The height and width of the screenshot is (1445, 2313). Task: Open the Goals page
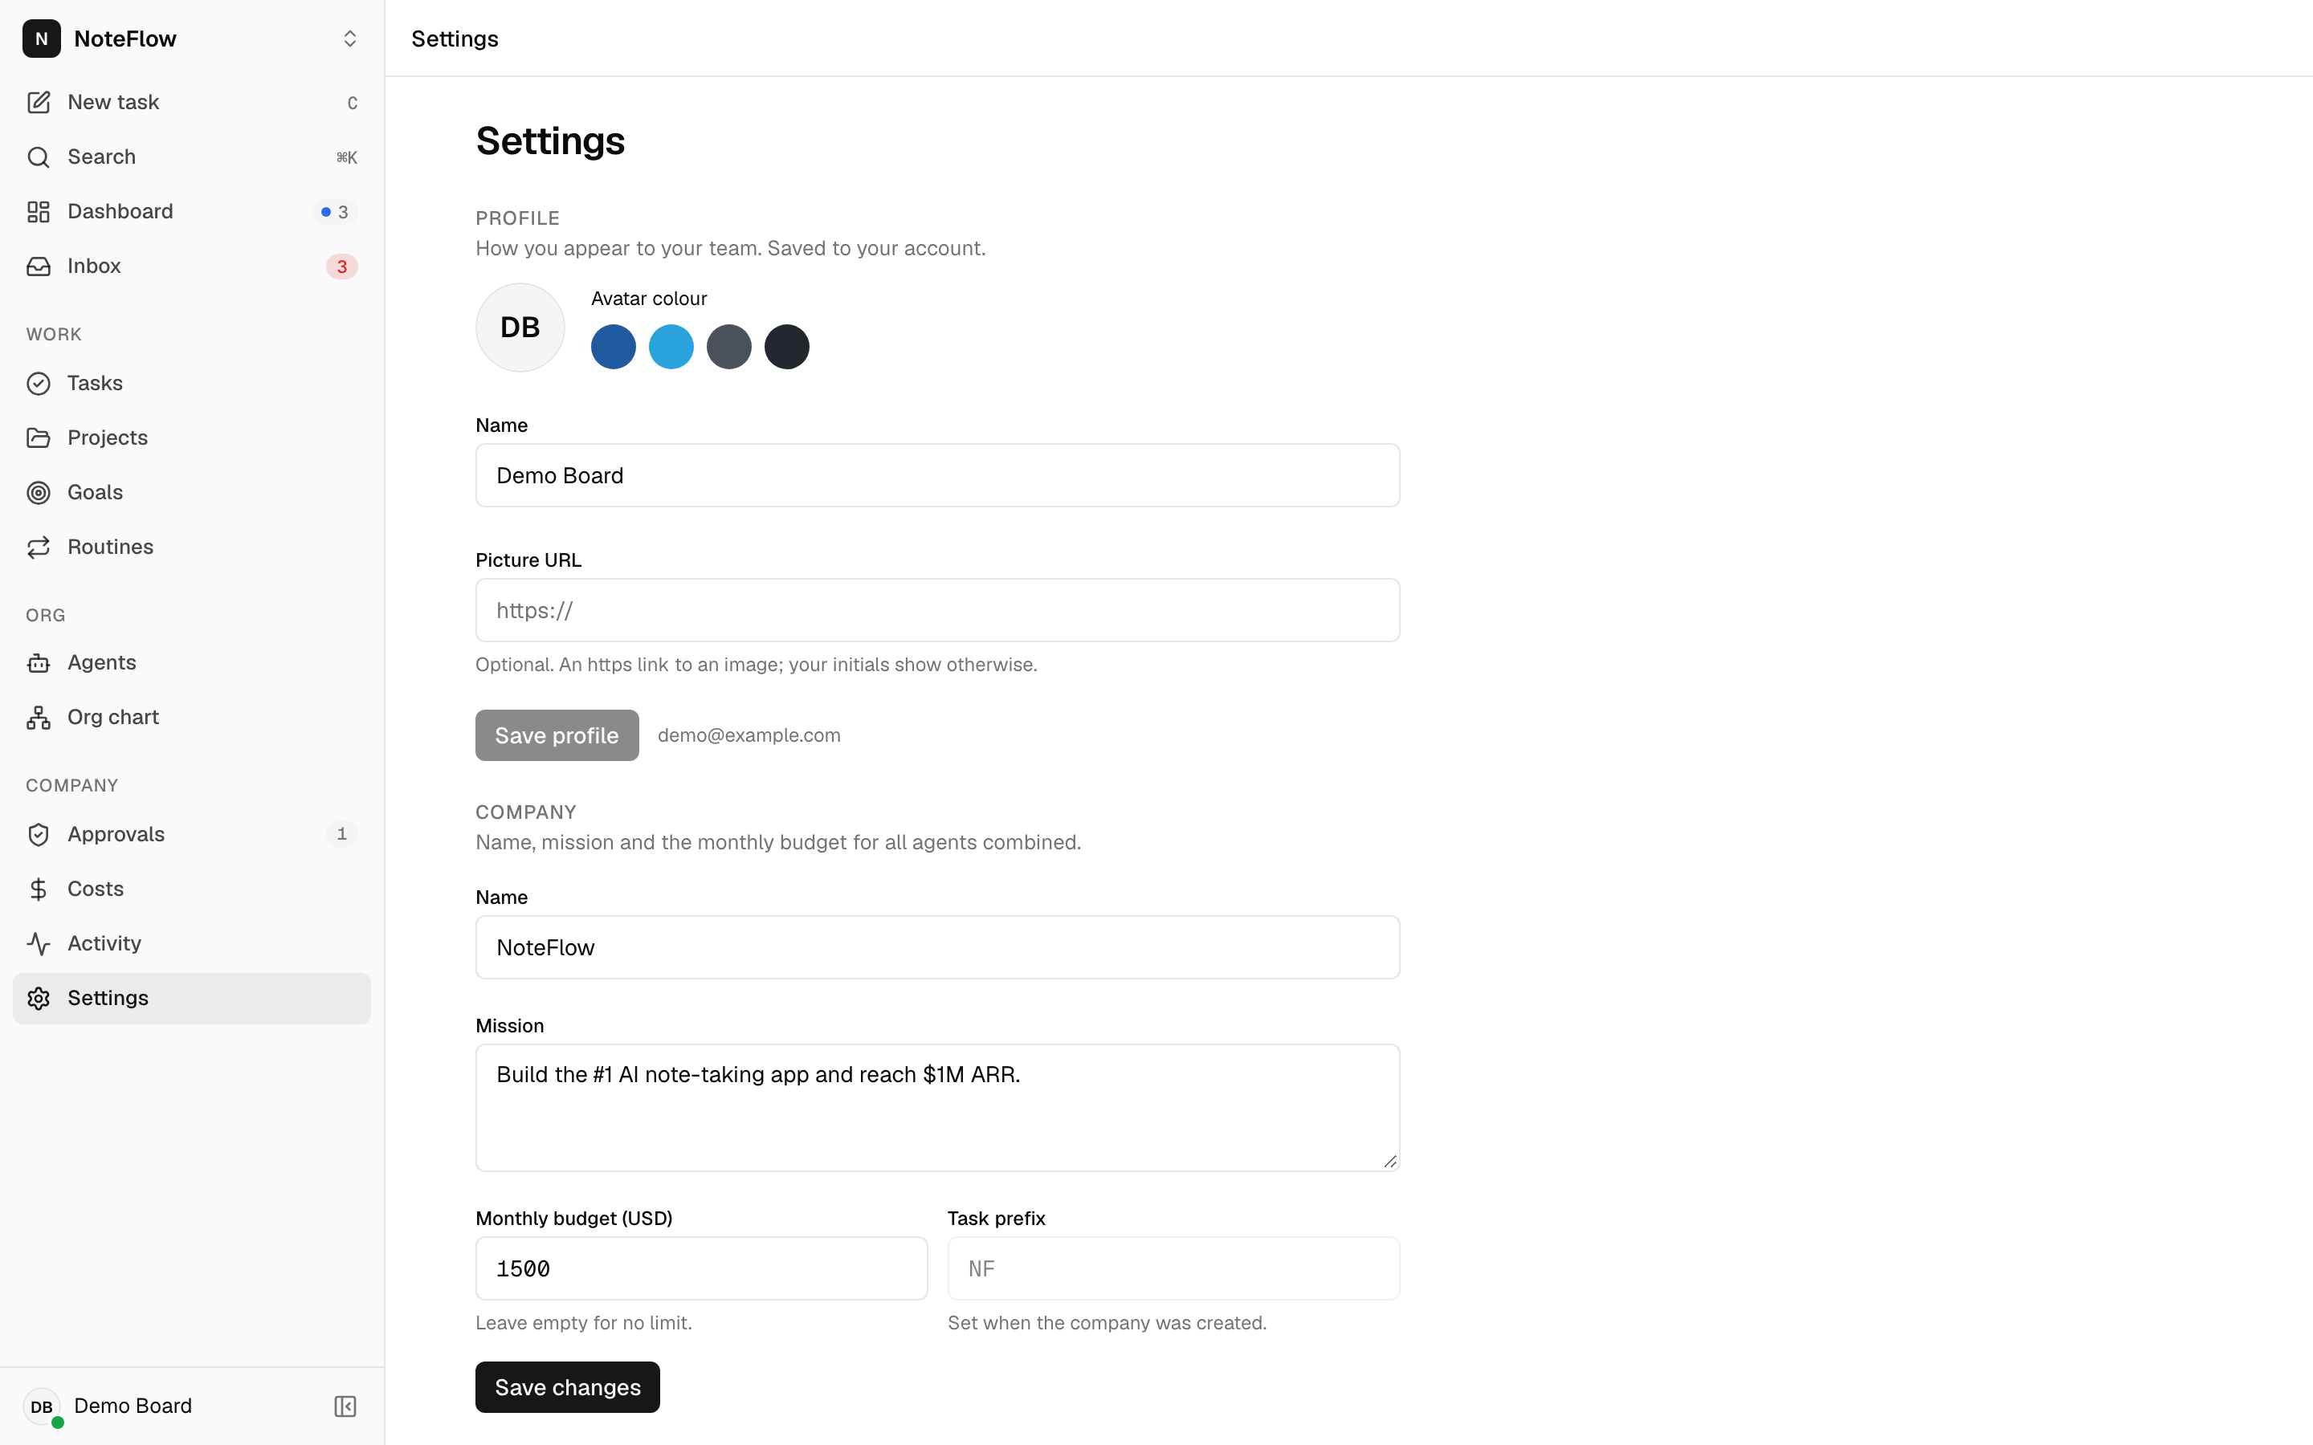coord(191,492)
